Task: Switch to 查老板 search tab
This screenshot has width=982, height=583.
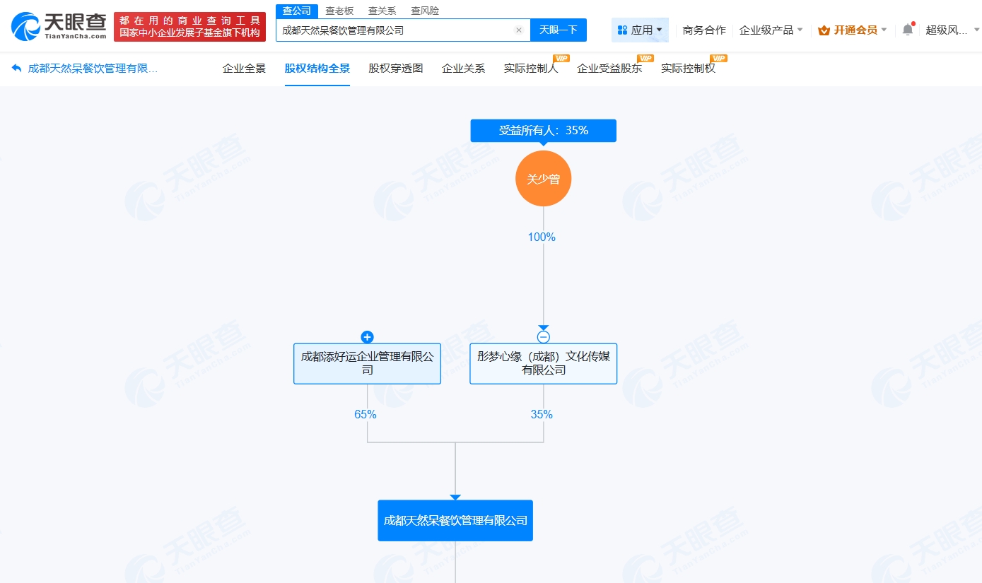Action: click(339, 11)
